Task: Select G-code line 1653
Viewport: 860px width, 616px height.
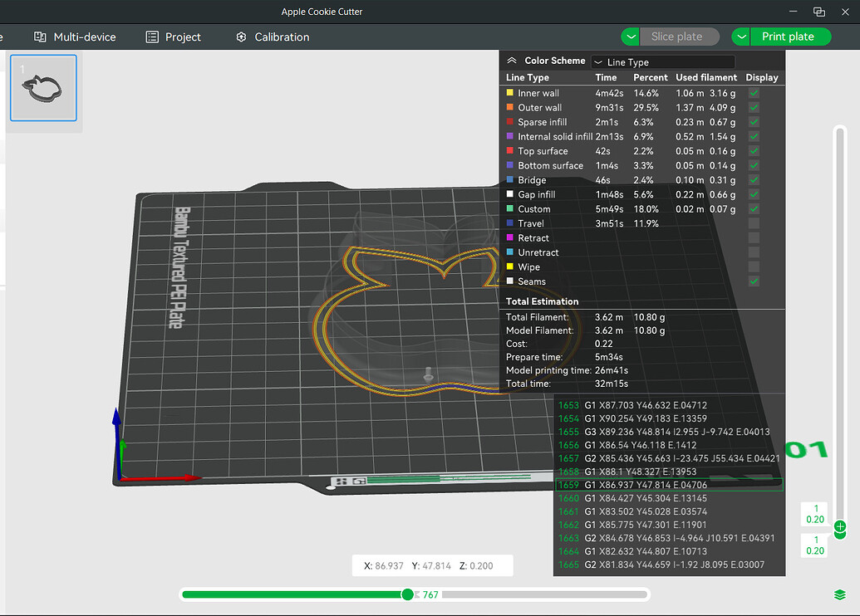Action: [669, 406]
